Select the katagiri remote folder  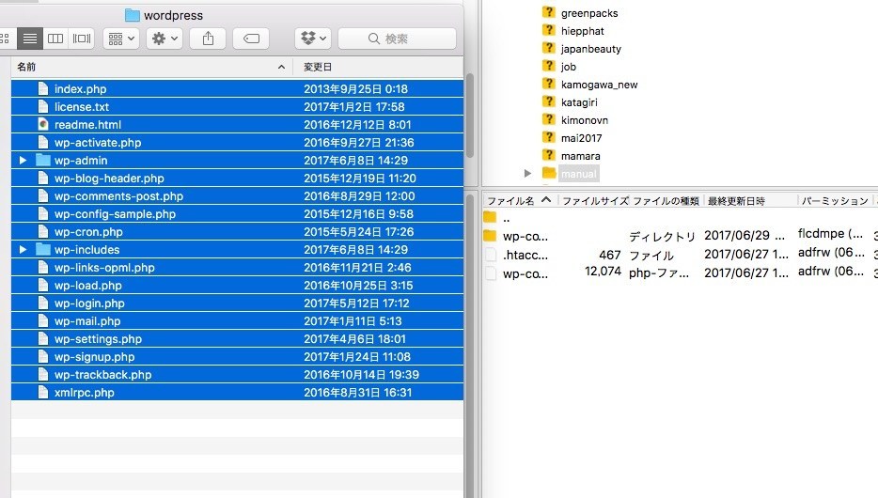pyautogui.click(x=579, y=103)
